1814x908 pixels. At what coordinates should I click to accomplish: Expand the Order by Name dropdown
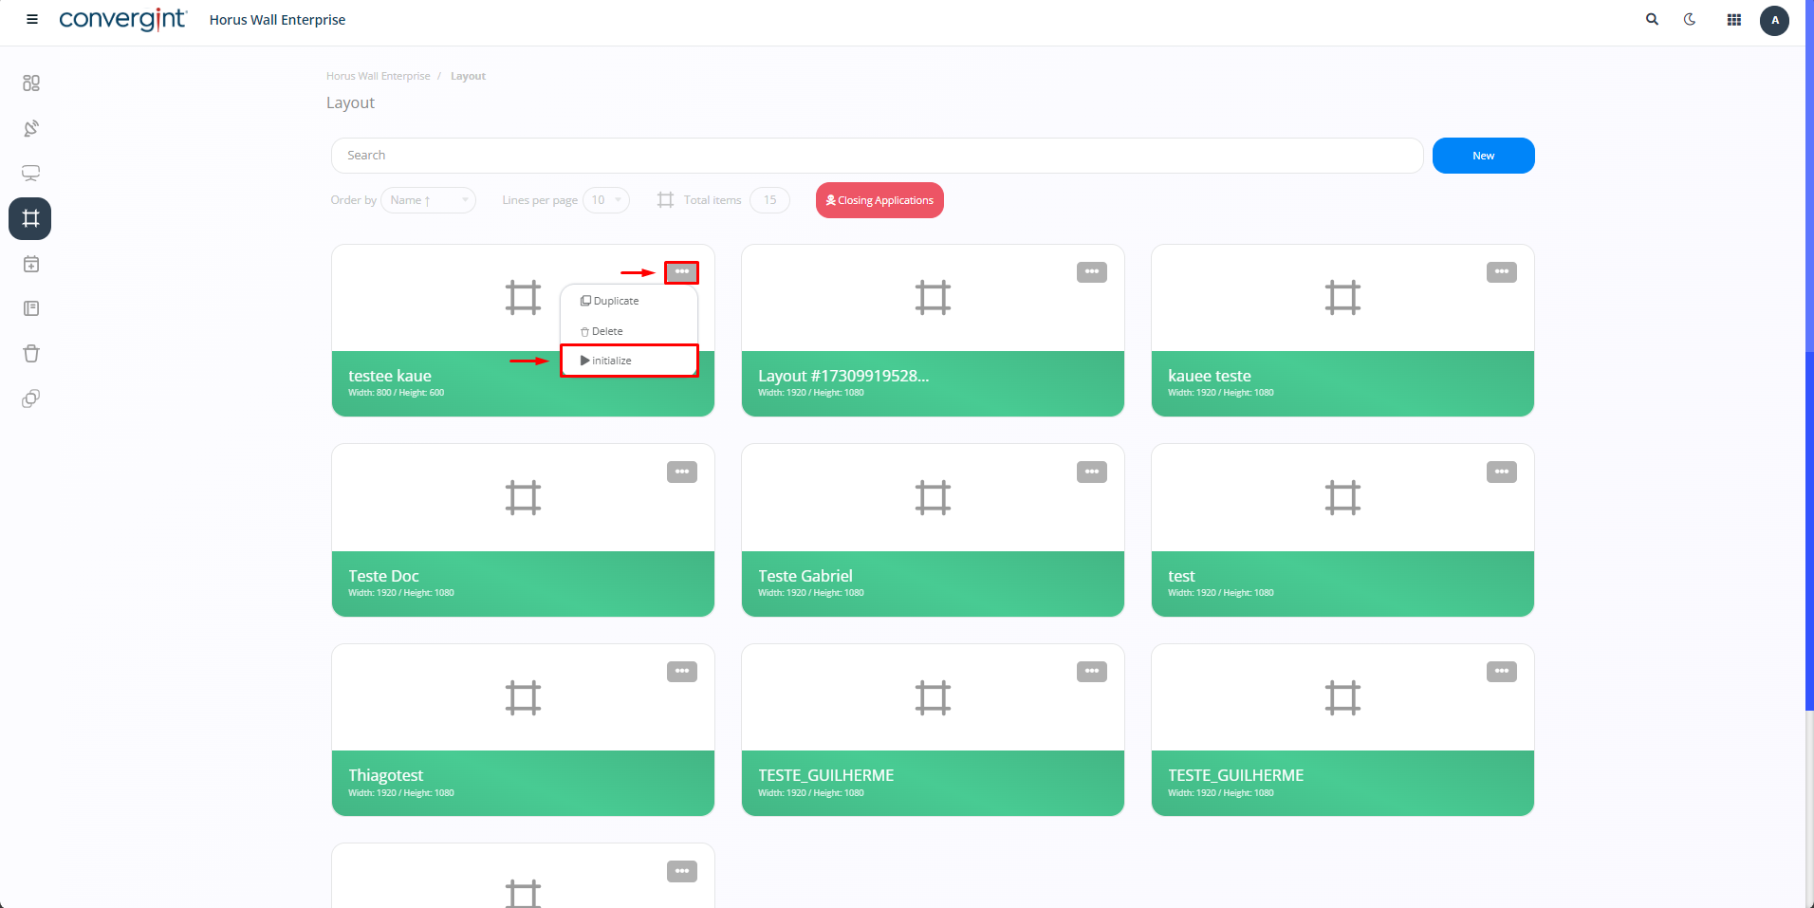(x=428, y=200)
